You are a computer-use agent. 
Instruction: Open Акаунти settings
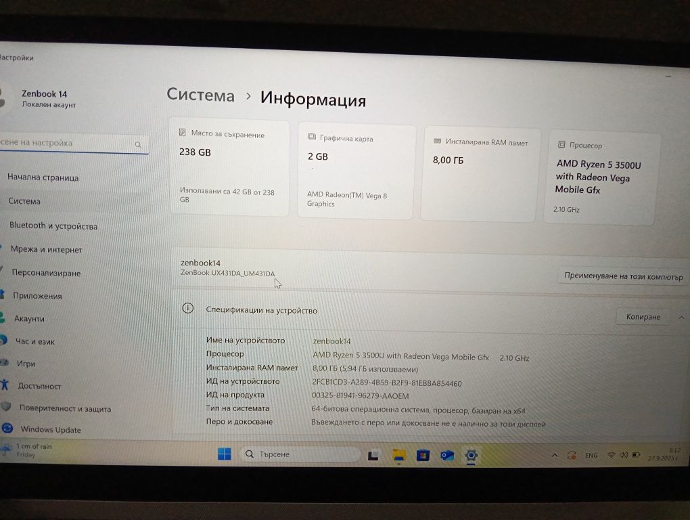coord(29,318)
